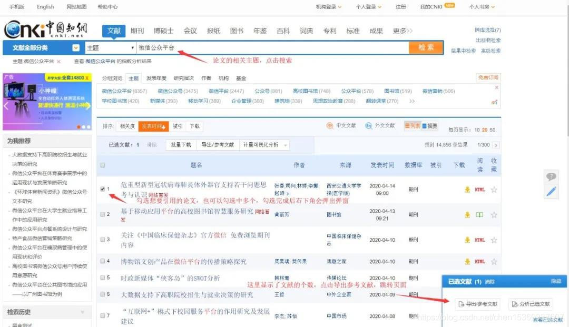
Task: Open the 机构登录 dropdown
Action: (328, 7)
